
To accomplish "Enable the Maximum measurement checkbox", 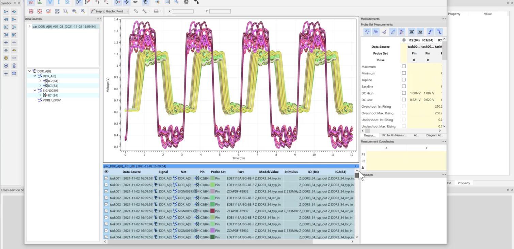I will (x=404, y=66).
